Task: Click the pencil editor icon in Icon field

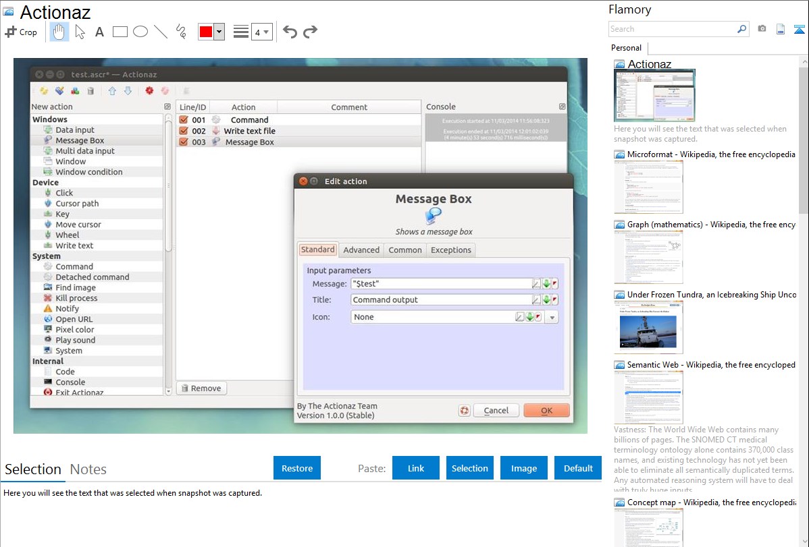Action: [519, 316]
